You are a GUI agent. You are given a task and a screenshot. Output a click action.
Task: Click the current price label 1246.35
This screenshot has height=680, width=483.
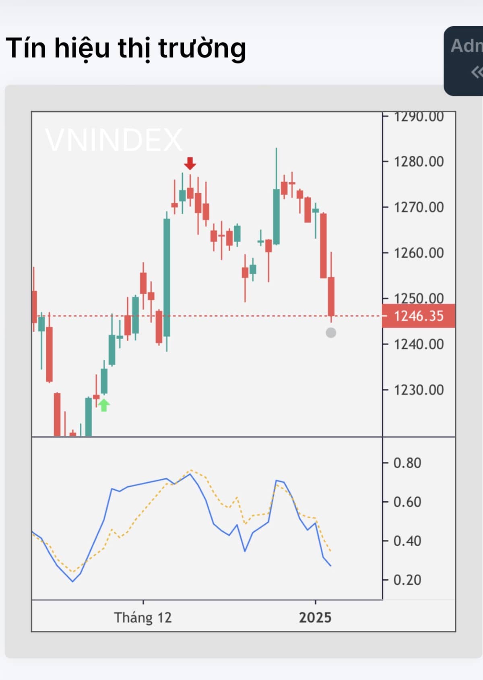[419, 316]
